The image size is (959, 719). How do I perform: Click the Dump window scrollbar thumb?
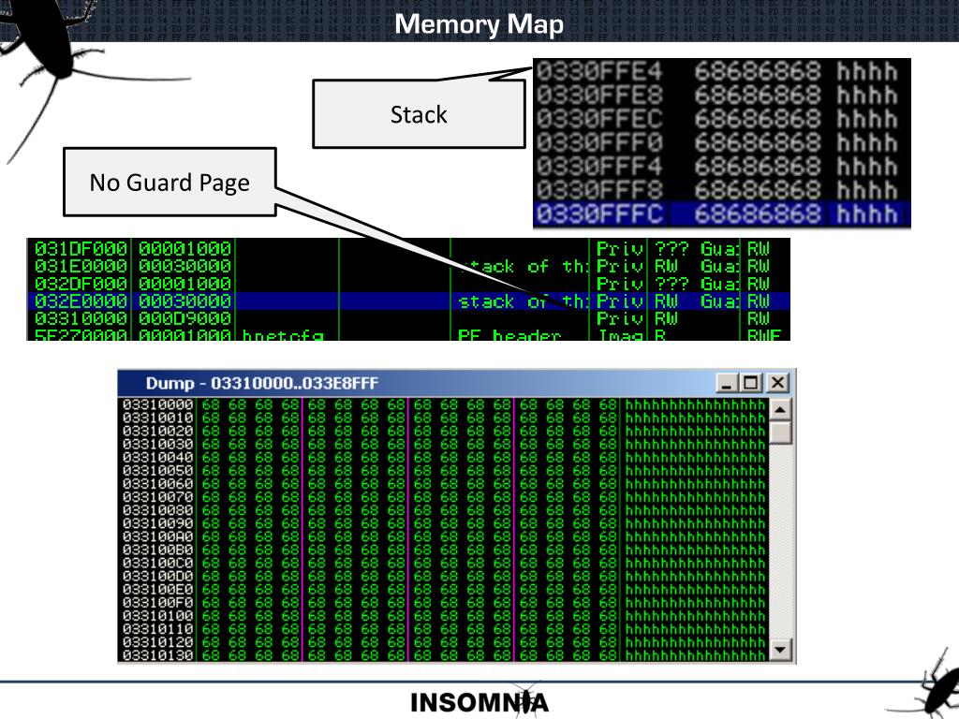(x=780, y=433)
